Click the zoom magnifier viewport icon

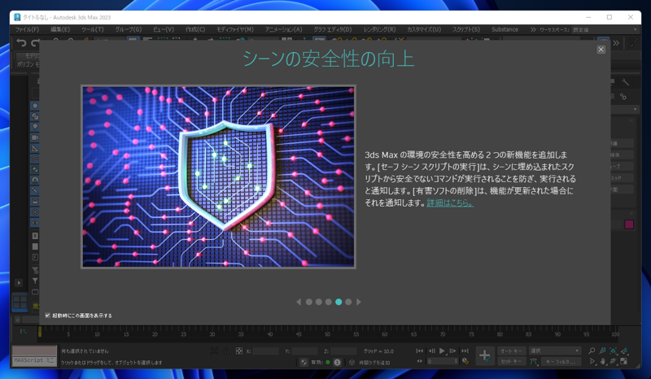(592, 351)
